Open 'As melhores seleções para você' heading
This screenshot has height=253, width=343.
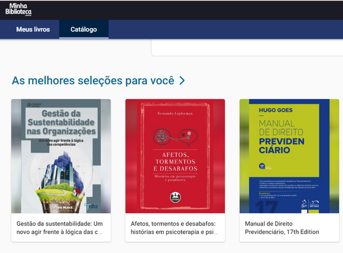tap(93, 81)
